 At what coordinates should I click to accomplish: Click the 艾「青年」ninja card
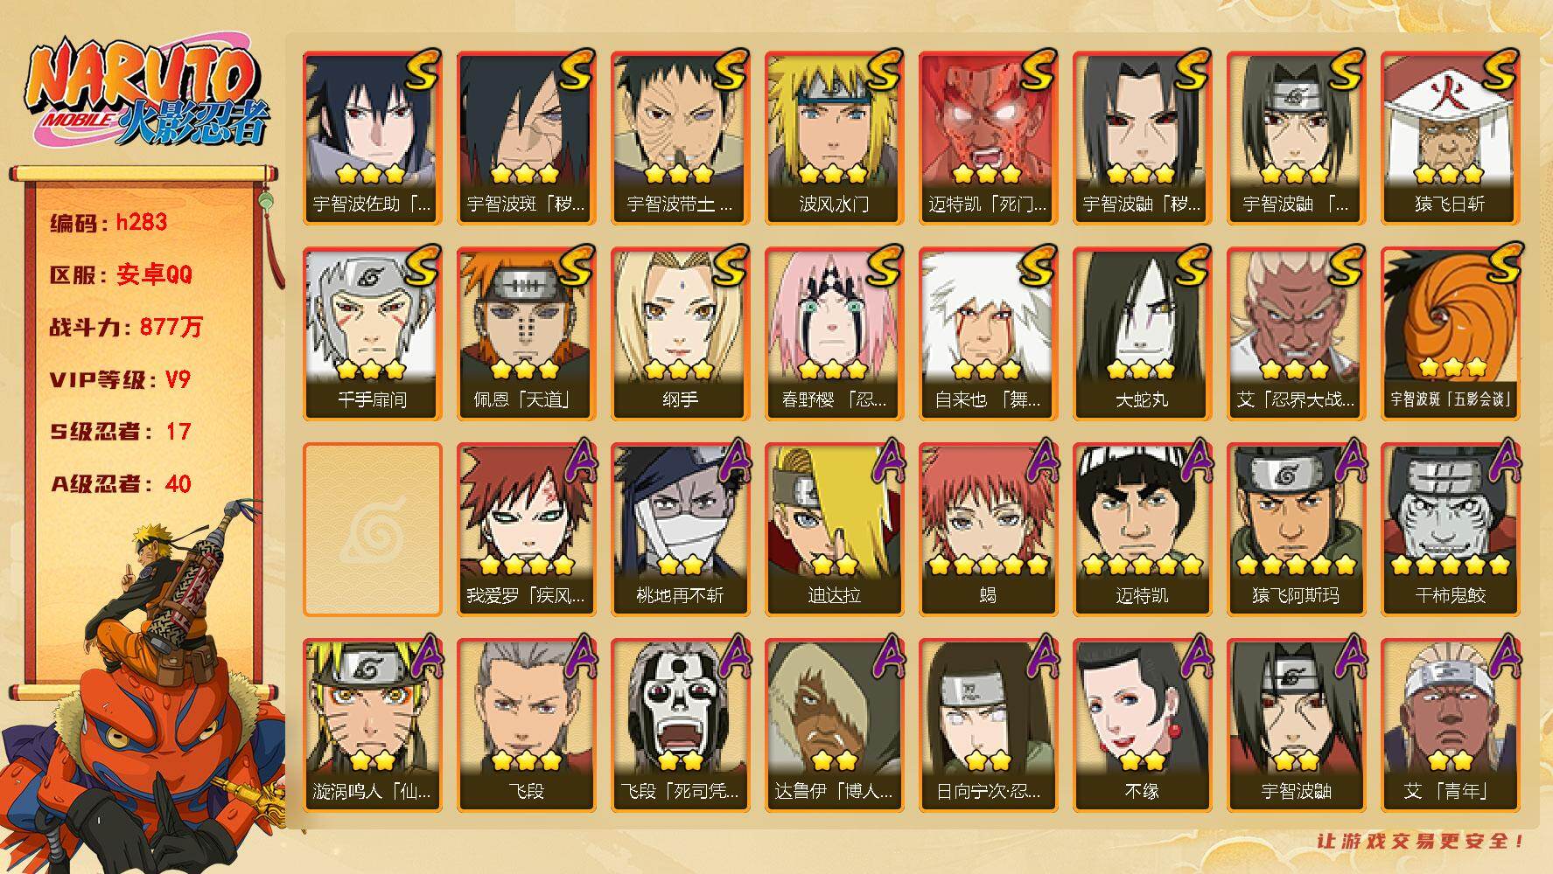1450,725
